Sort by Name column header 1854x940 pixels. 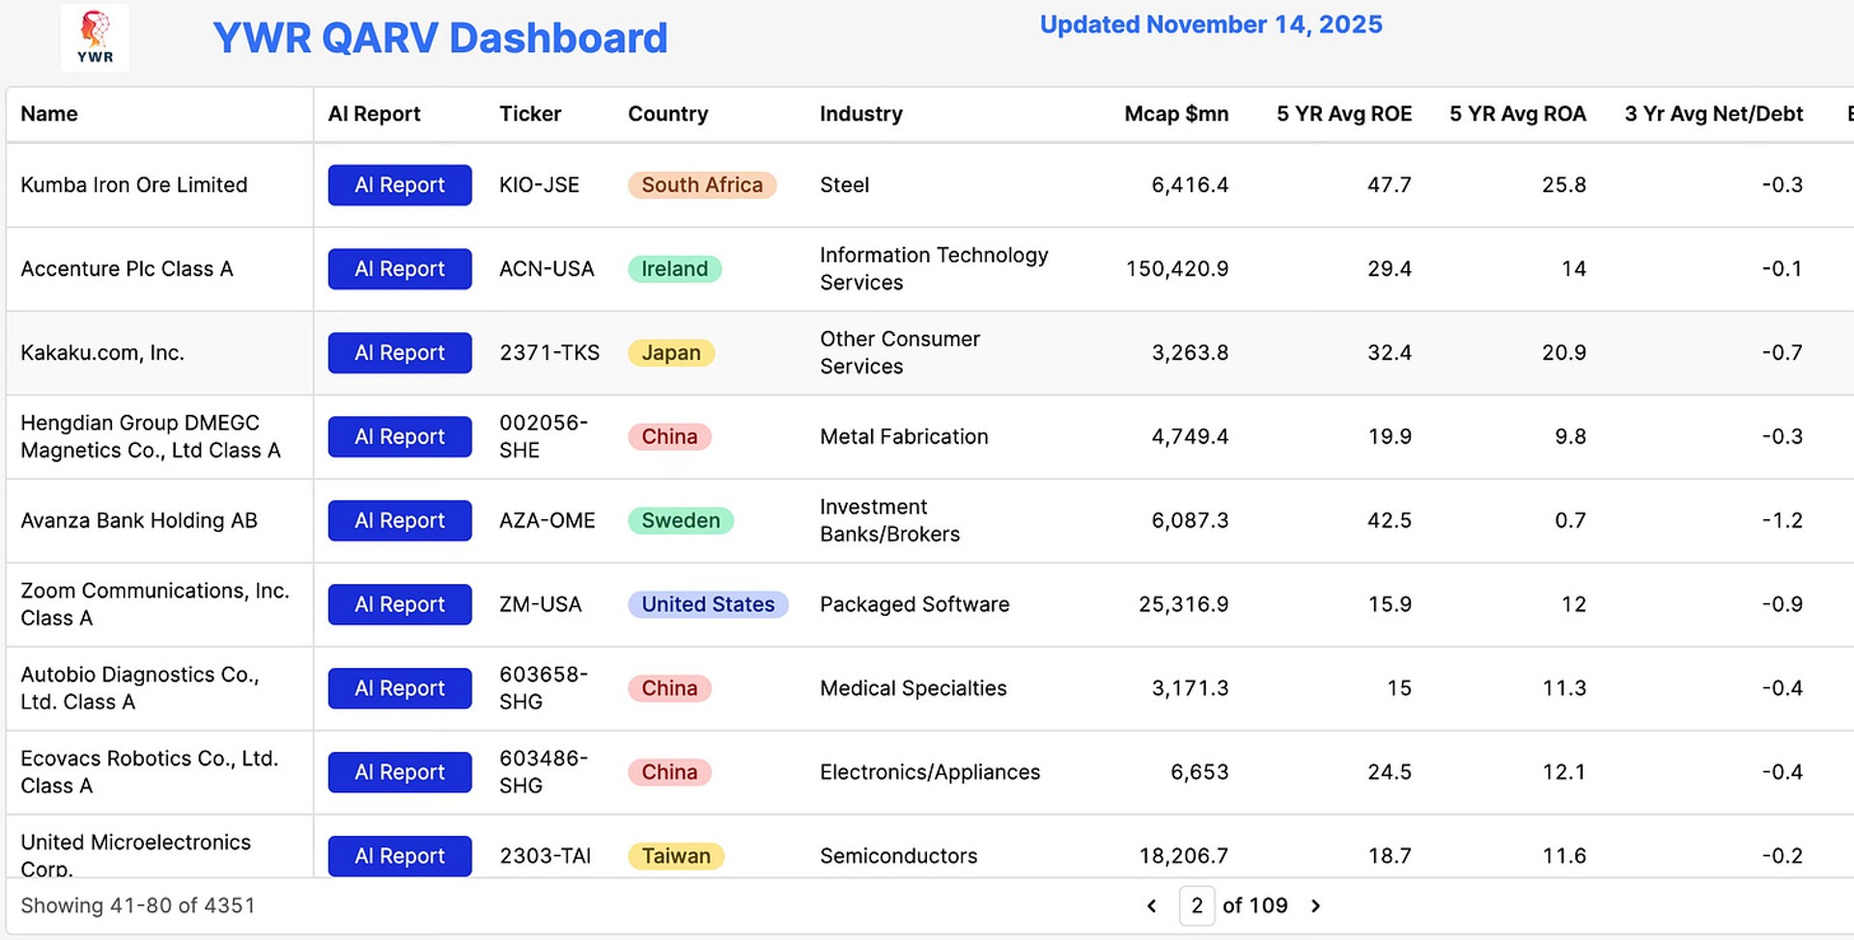[x=49, y=114]
